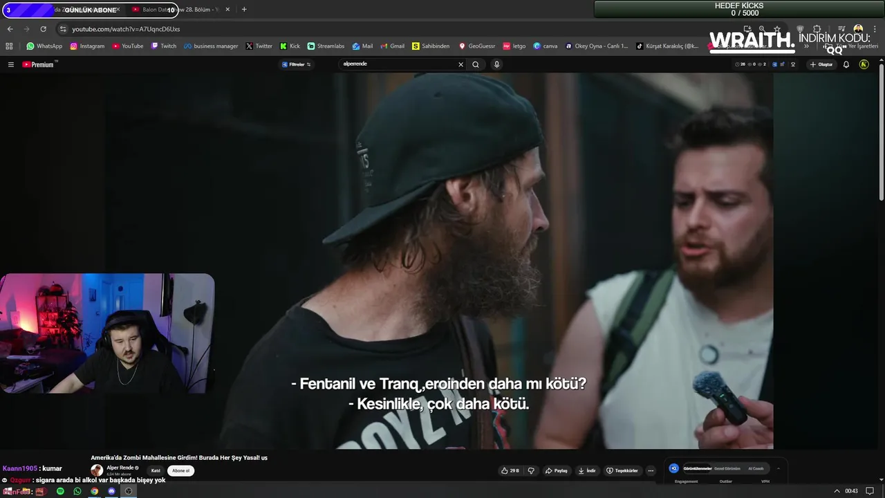Viewport: 885px width, 498px height.
Task: Select the Genel Görünüm tab in stats panel
Action: click(727, 468)
